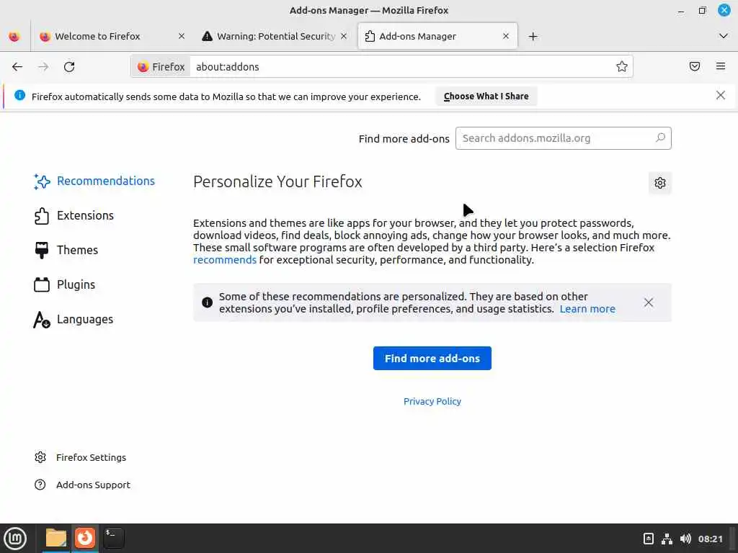Click the search magnifier icon
The height and width of the screenshot is (553, 738).
[x=660, y=138]
